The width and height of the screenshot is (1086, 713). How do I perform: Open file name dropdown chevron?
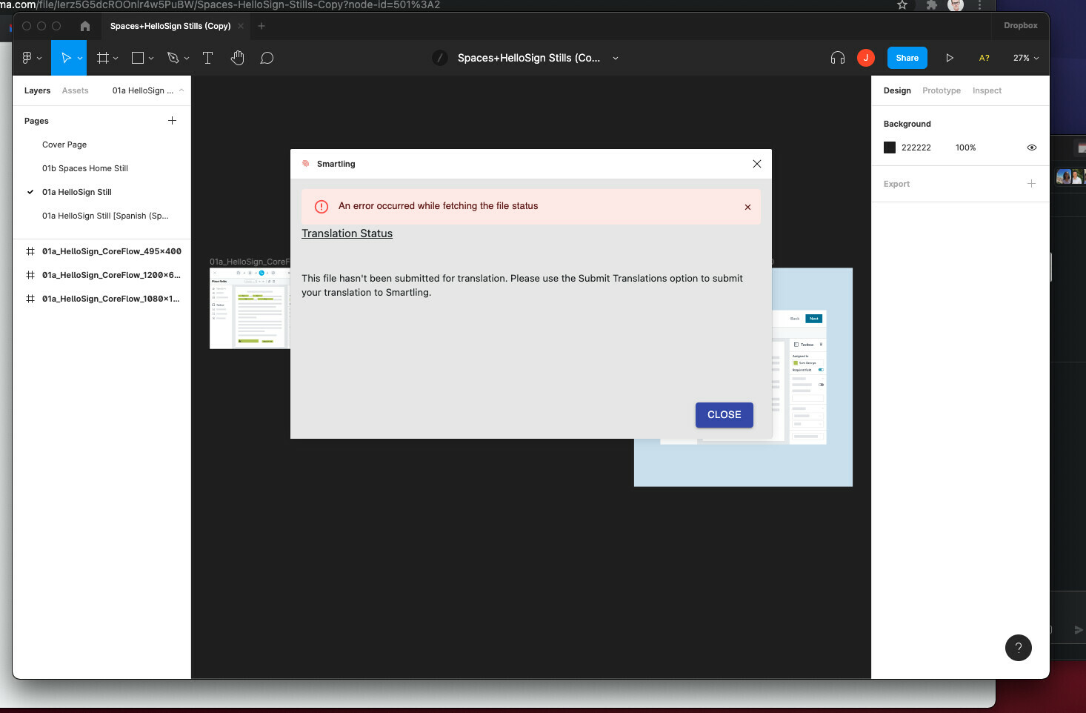616,58
